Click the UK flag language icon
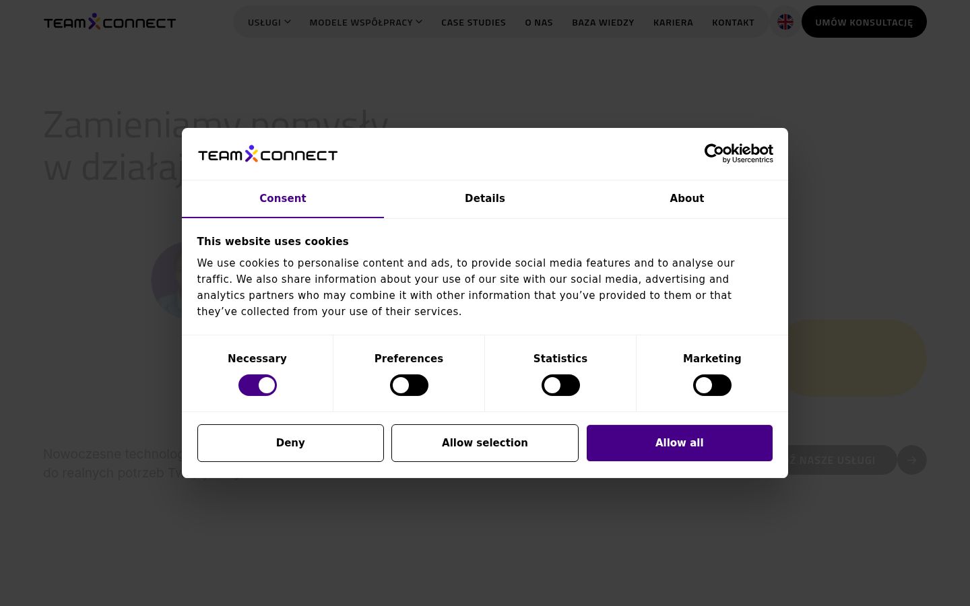 (x=785, y=22)
